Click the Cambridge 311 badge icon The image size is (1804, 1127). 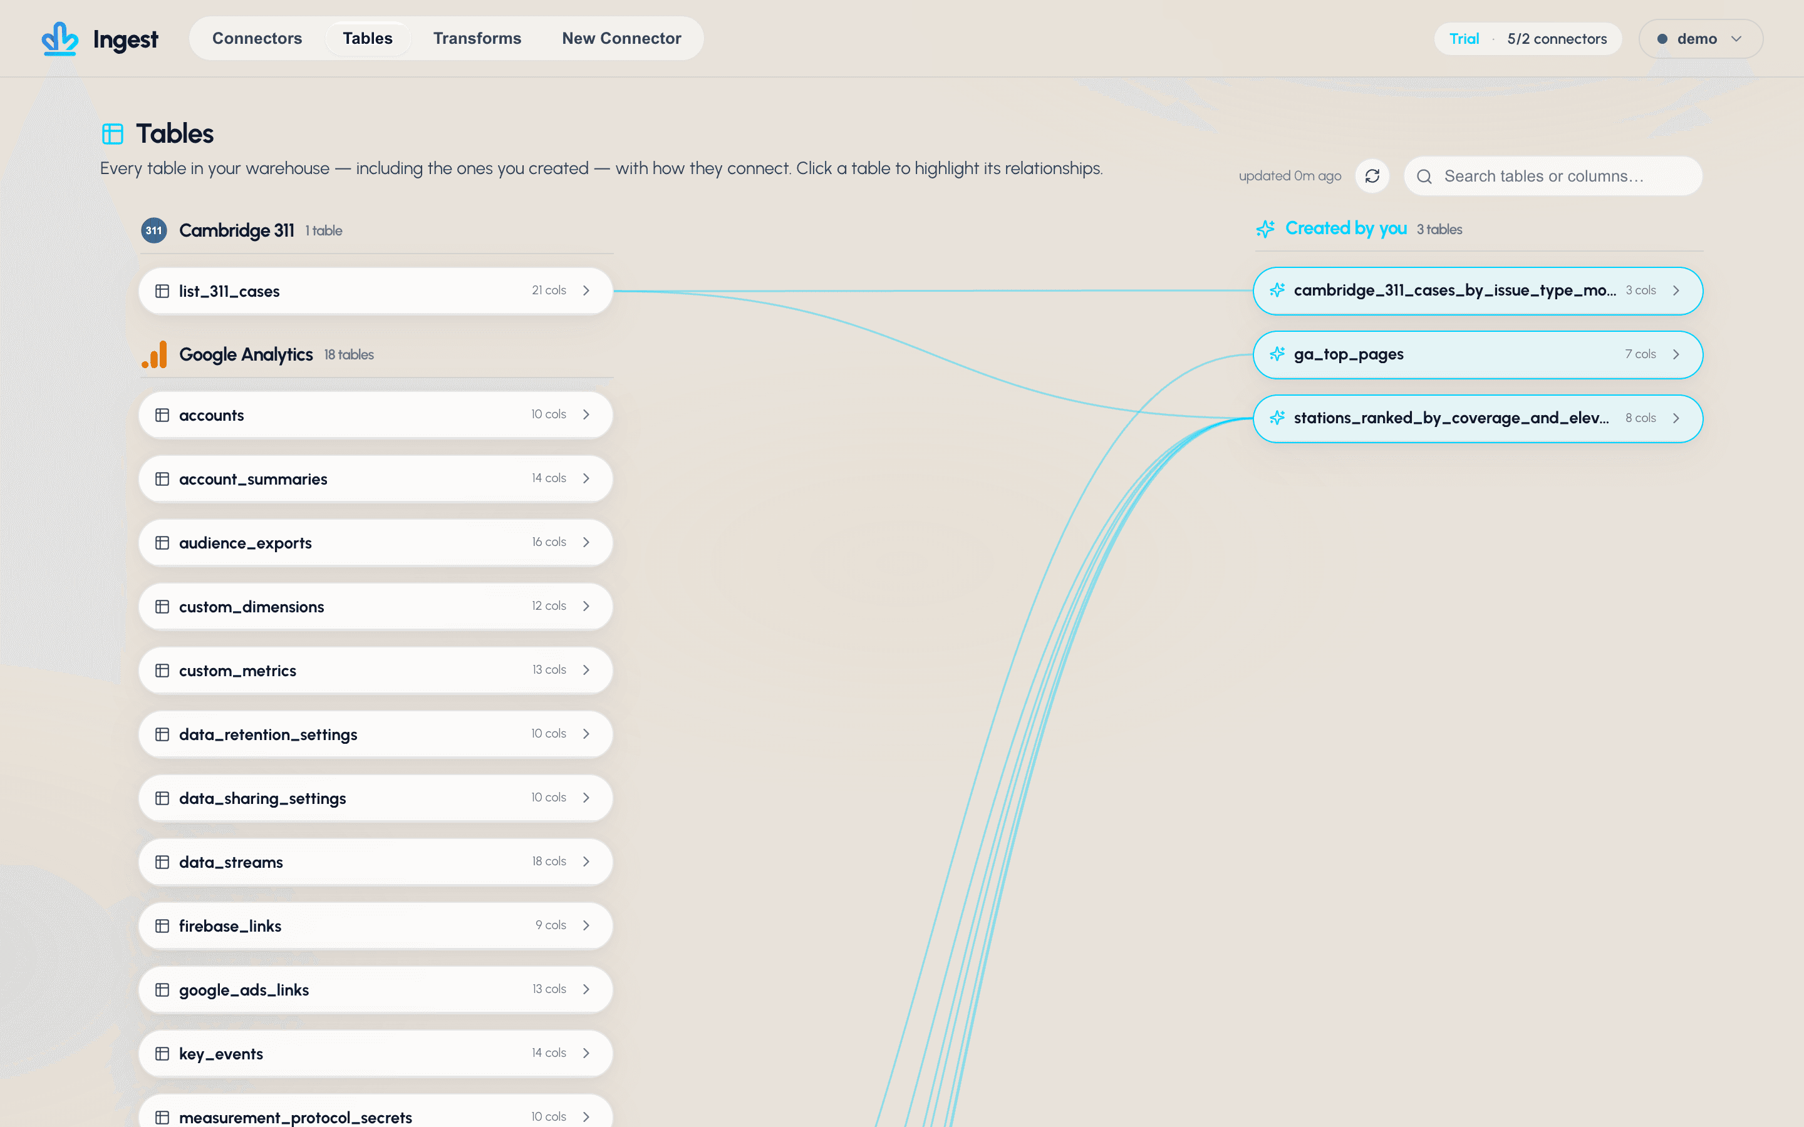pos(153,230)
